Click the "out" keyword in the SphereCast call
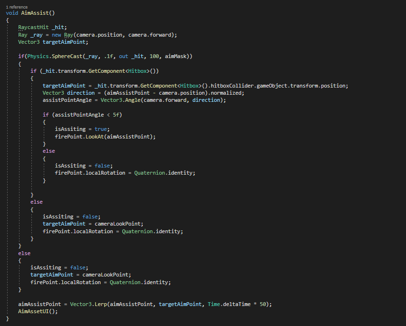The width and height of the screenshot is (406, 326). [124, 56]
